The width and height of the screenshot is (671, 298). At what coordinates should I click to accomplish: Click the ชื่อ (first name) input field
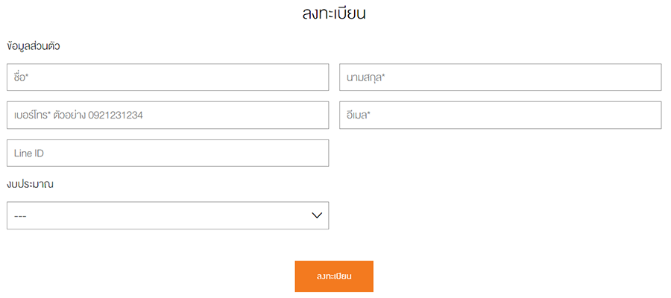coord(168,77)
